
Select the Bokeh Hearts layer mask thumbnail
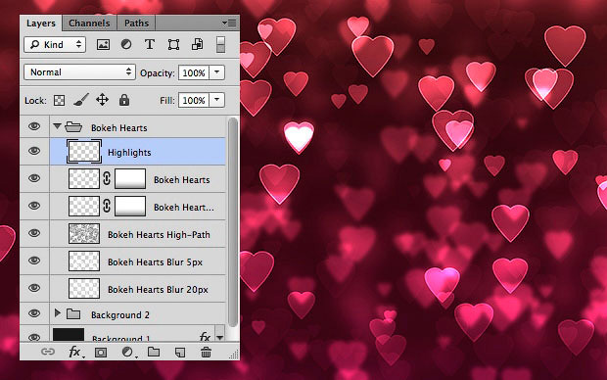(130, 178)
